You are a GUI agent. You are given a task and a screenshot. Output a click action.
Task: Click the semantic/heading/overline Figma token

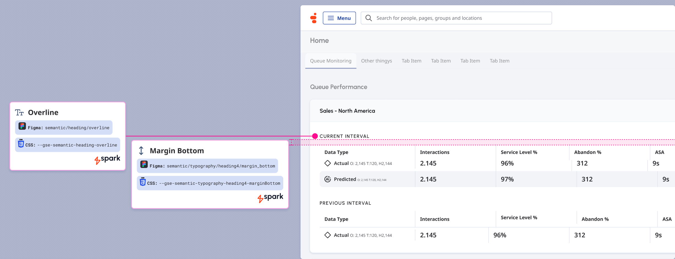[77, 128]
